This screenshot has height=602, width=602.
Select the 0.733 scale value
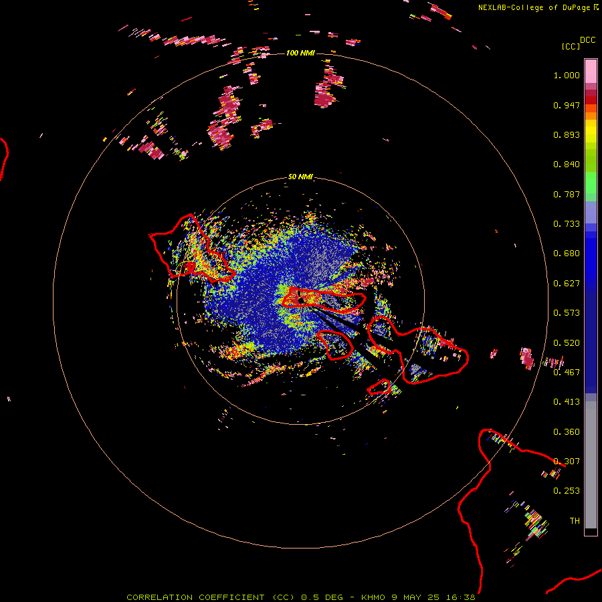pos(567,224)
